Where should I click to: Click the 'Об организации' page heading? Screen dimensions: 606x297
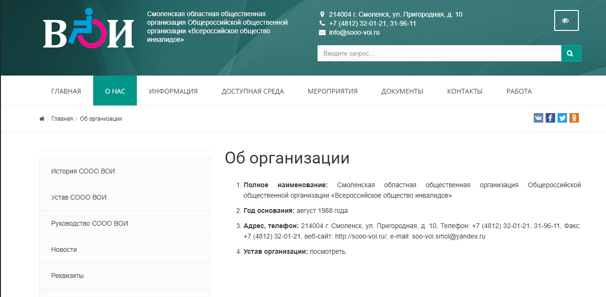[287, 158]
